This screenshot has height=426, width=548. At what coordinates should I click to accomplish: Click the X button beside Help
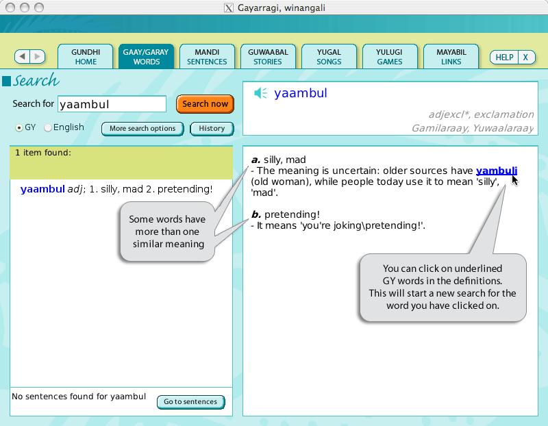[525, 58]
